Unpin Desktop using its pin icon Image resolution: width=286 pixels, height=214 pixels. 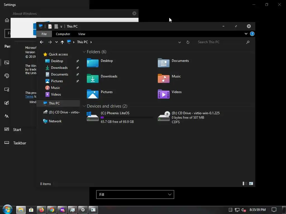pos(78,61)
